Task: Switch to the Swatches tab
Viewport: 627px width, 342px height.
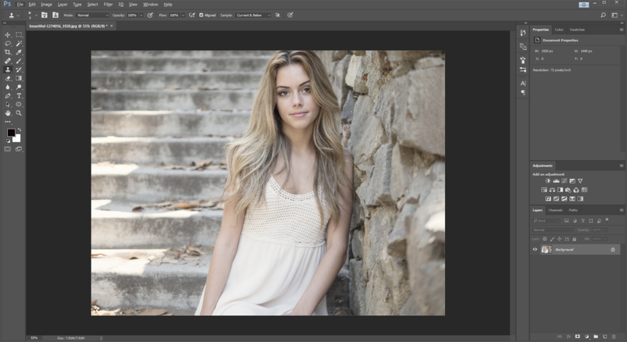Action: coord(577,29)
